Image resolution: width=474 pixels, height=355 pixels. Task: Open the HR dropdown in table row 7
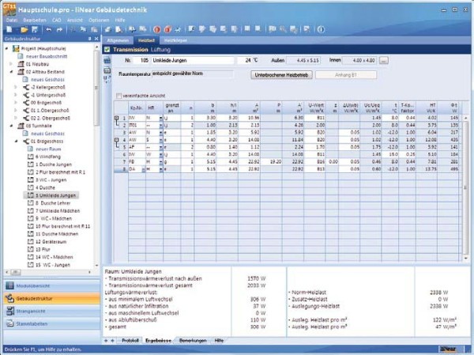[x=160, y=162]
